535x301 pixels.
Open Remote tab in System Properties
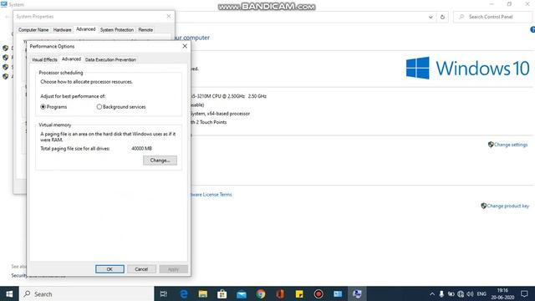tap(145, 30)
